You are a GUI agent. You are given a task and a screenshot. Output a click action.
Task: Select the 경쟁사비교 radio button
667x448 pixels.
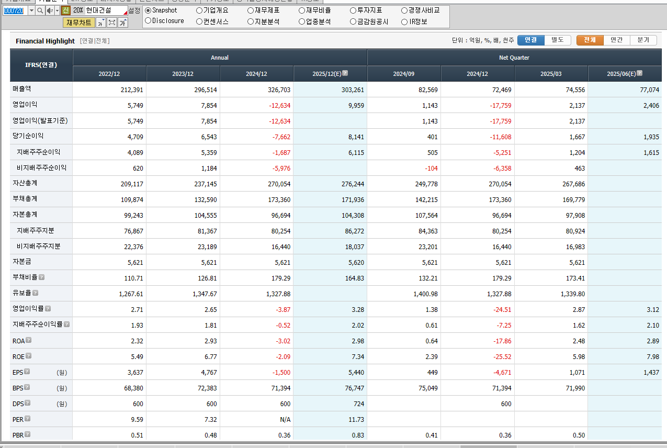tap(404, 10)
